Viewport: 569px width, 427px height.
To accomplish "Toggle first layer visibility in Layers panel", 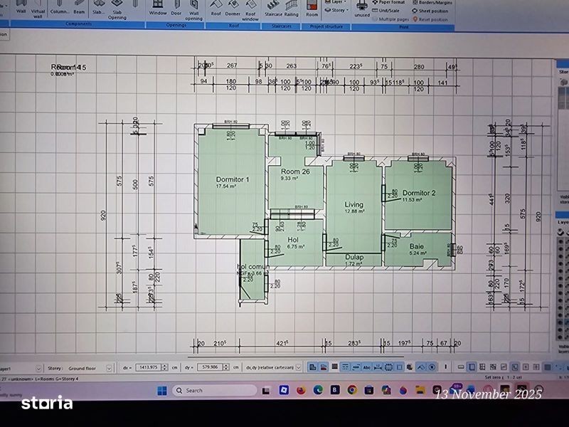I will 560,243.
